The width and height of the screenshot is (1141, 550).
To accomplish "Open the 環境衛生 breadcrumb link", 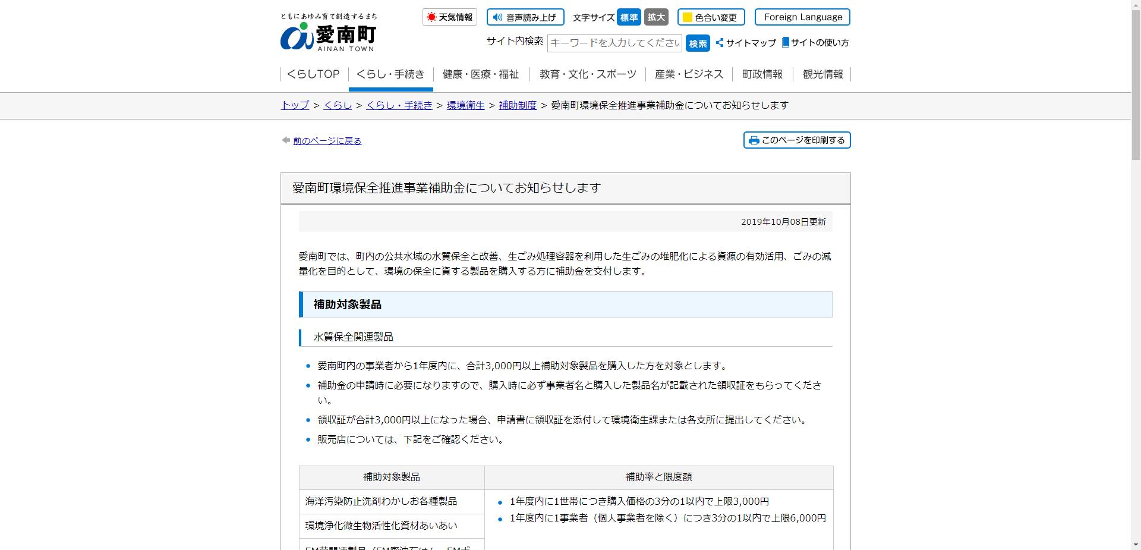I will (x=465, y=105).
